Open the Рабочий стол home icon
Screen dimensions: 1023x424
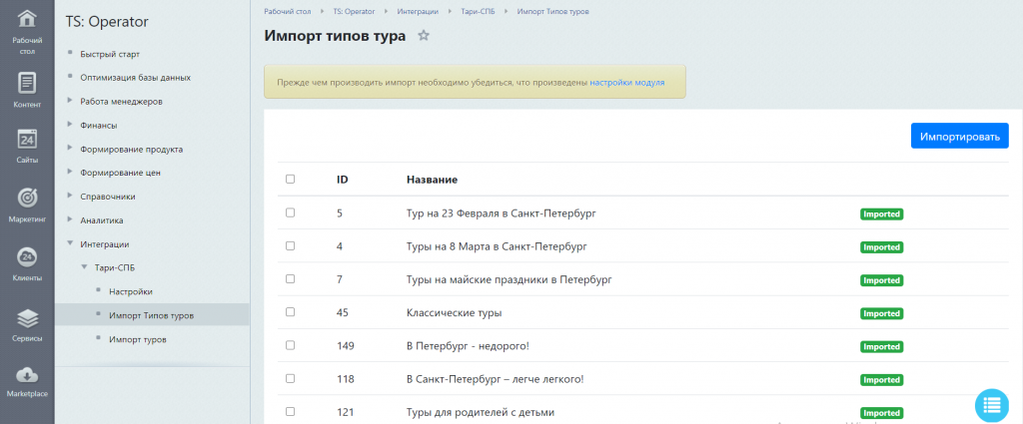click(x=27, y=19)
